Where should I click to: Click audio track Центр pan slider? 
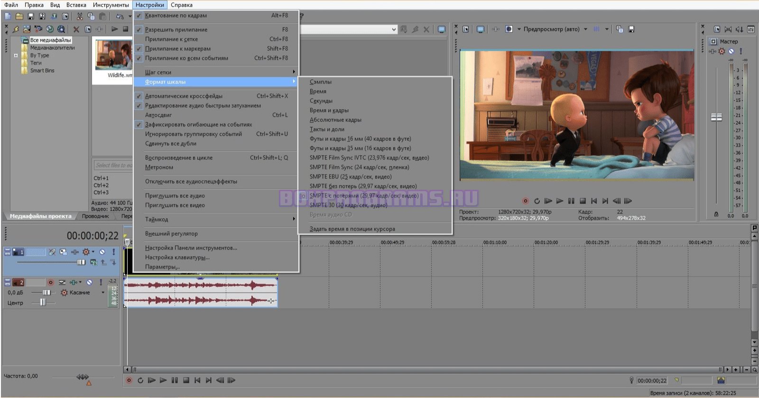point(43,303)
